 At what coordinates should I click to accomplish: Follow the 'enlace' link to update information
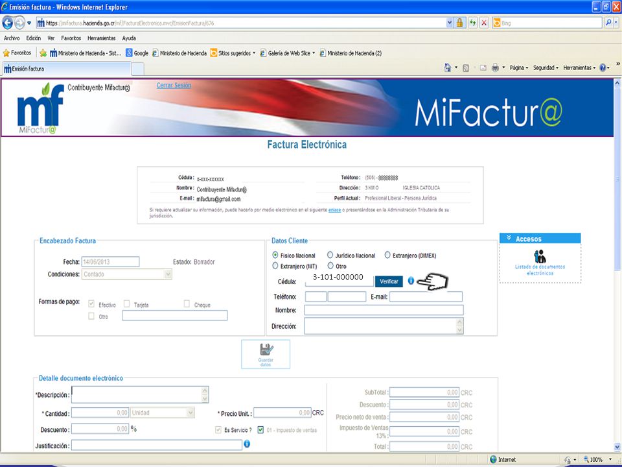(334, 210)
